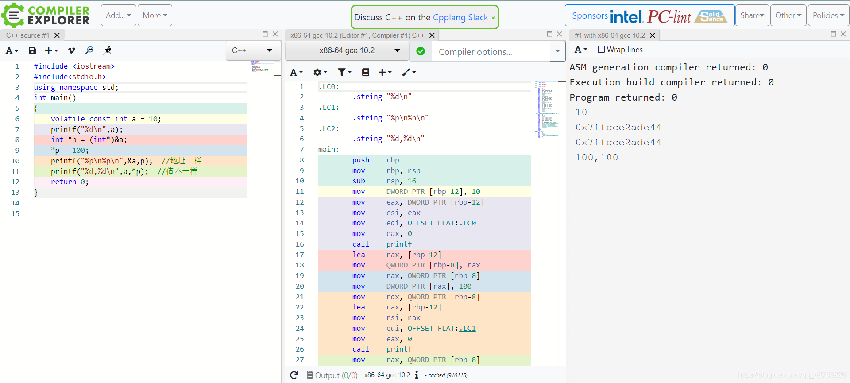Open the Add... menu
Screen dimensions: 850x383
118,15
